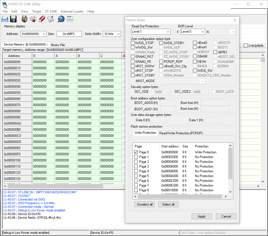Click the Full chip erase eraser icon
268x236 pixels.
[x=42, y=19]
